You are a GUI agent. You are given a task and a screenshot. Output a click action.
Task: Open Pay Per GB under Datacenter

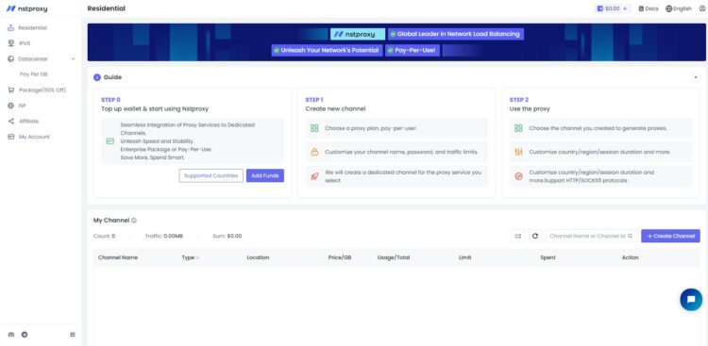click(34, 74)
